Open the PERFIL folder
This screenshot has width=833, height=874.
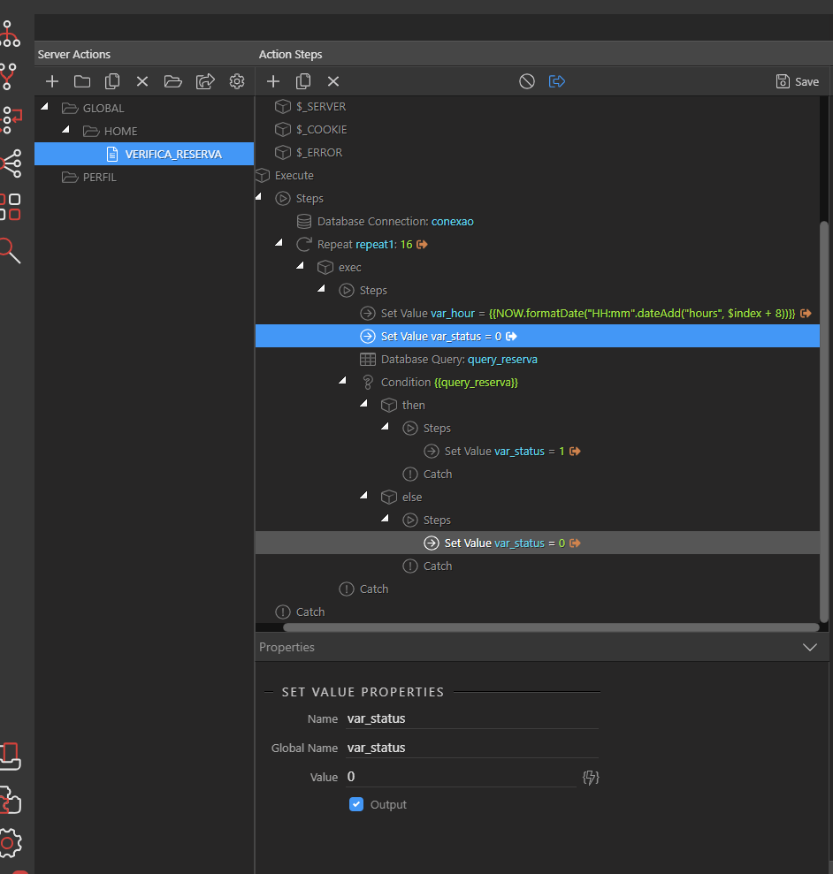(99, 177)
